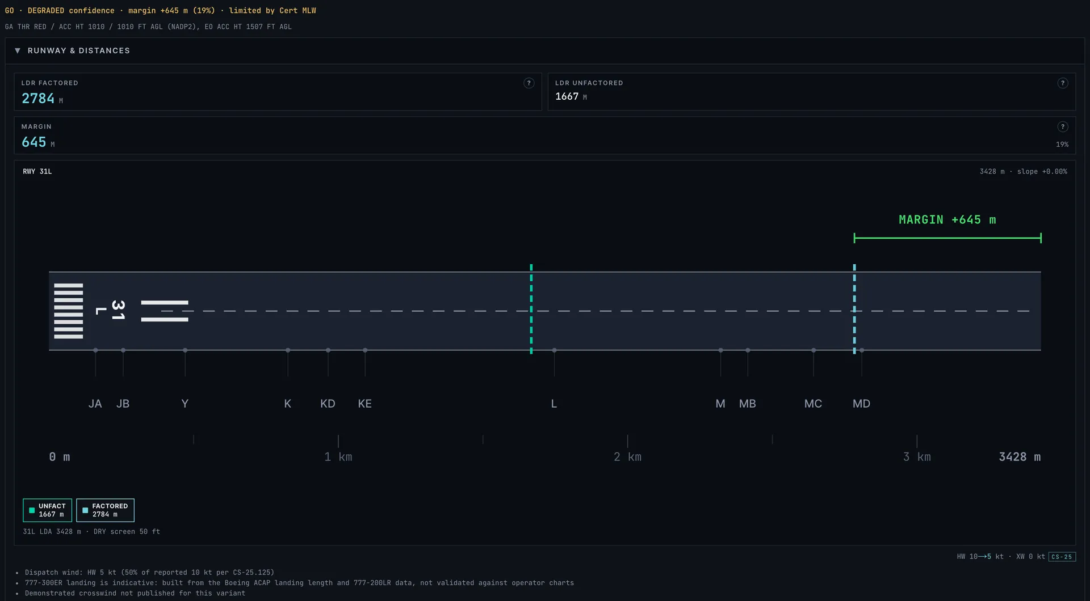Click the '3428 m · slope +0.00%' text
Image resolution: width=1090 pixels, height=601 pixels.
pos(1024,171)
